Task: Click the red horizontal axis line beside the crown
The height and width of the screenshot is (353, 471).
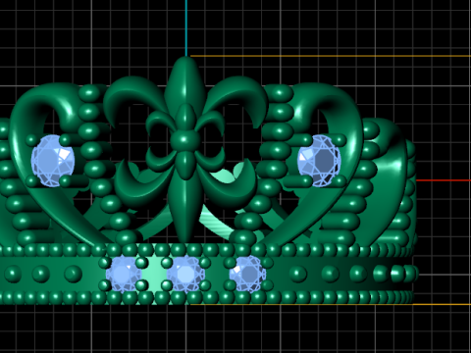Action: point(444,180)
